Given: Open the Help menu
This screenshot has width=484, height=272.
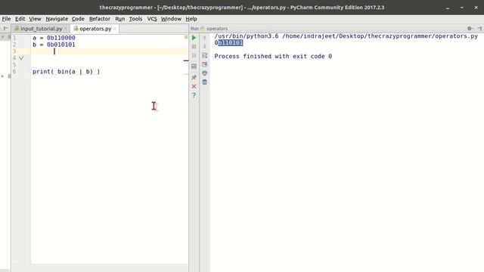Looking at the screenshot, I should [191, 19].
